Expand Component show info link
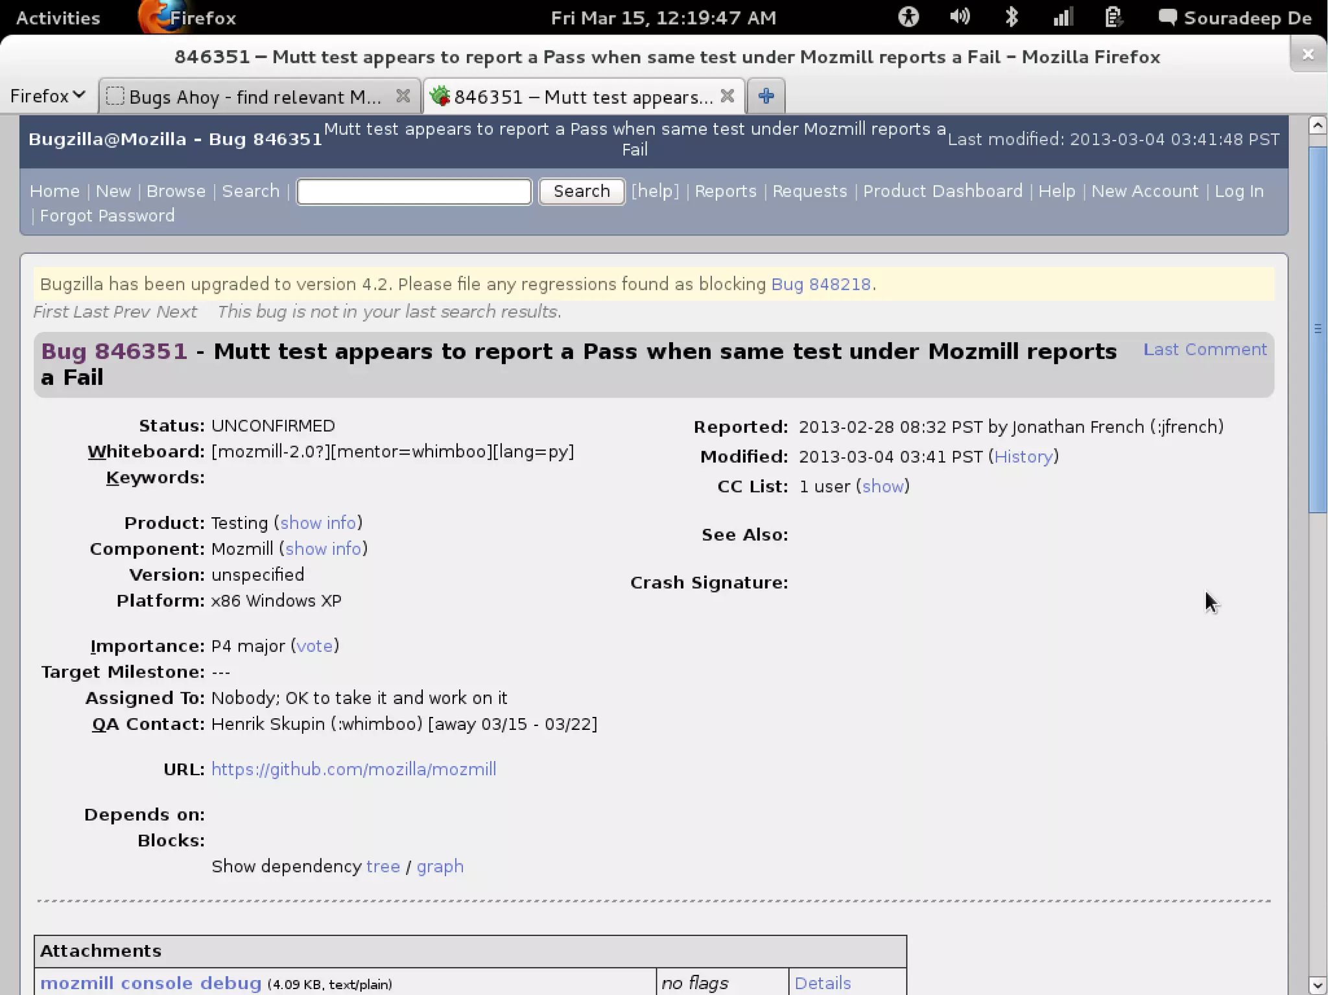 [323, 548]
